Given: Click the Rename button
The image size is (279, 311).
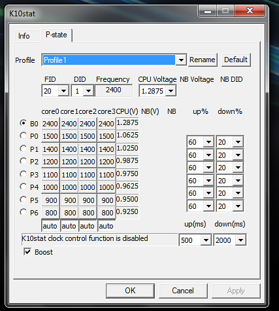Looking at the screenshot, I should pos(203,60).
